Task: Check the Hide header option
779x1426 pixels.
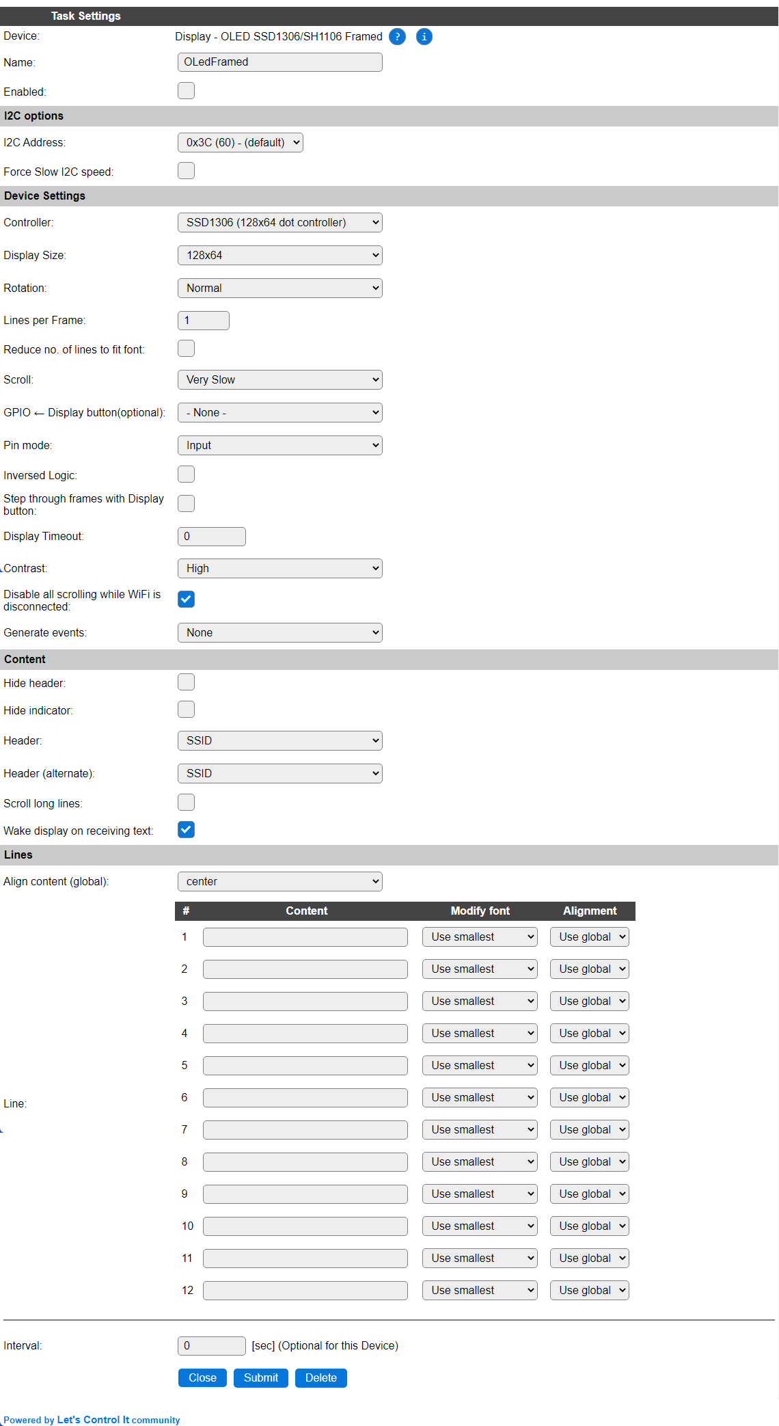Action: click(x=186, y=682)
